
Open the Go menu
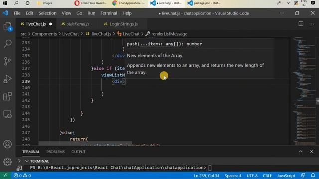pyautogui.click(x=79, y=13)
